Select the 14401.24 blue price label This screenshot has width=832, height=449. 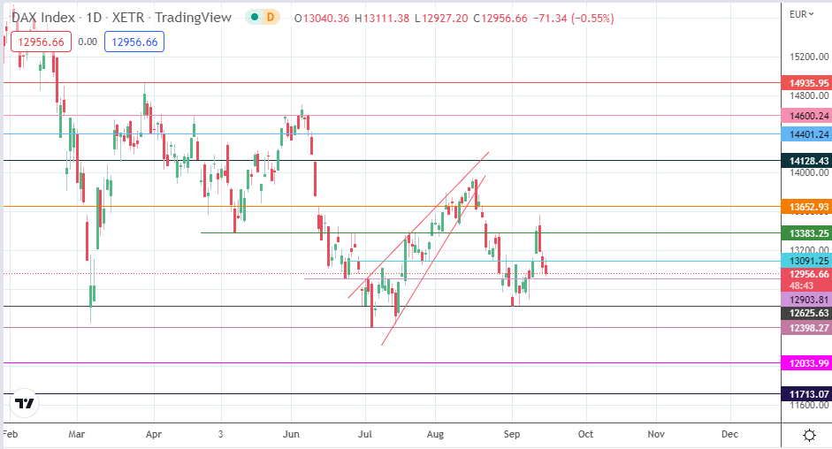tap(806, 134)
